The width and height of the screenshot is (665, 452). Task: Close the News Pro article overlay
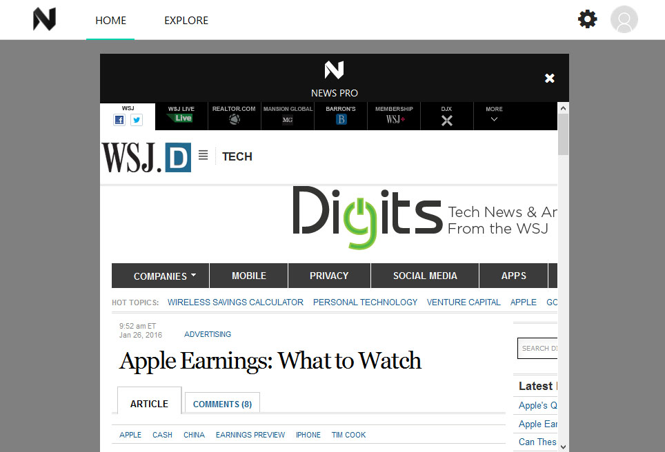[550, 79]
